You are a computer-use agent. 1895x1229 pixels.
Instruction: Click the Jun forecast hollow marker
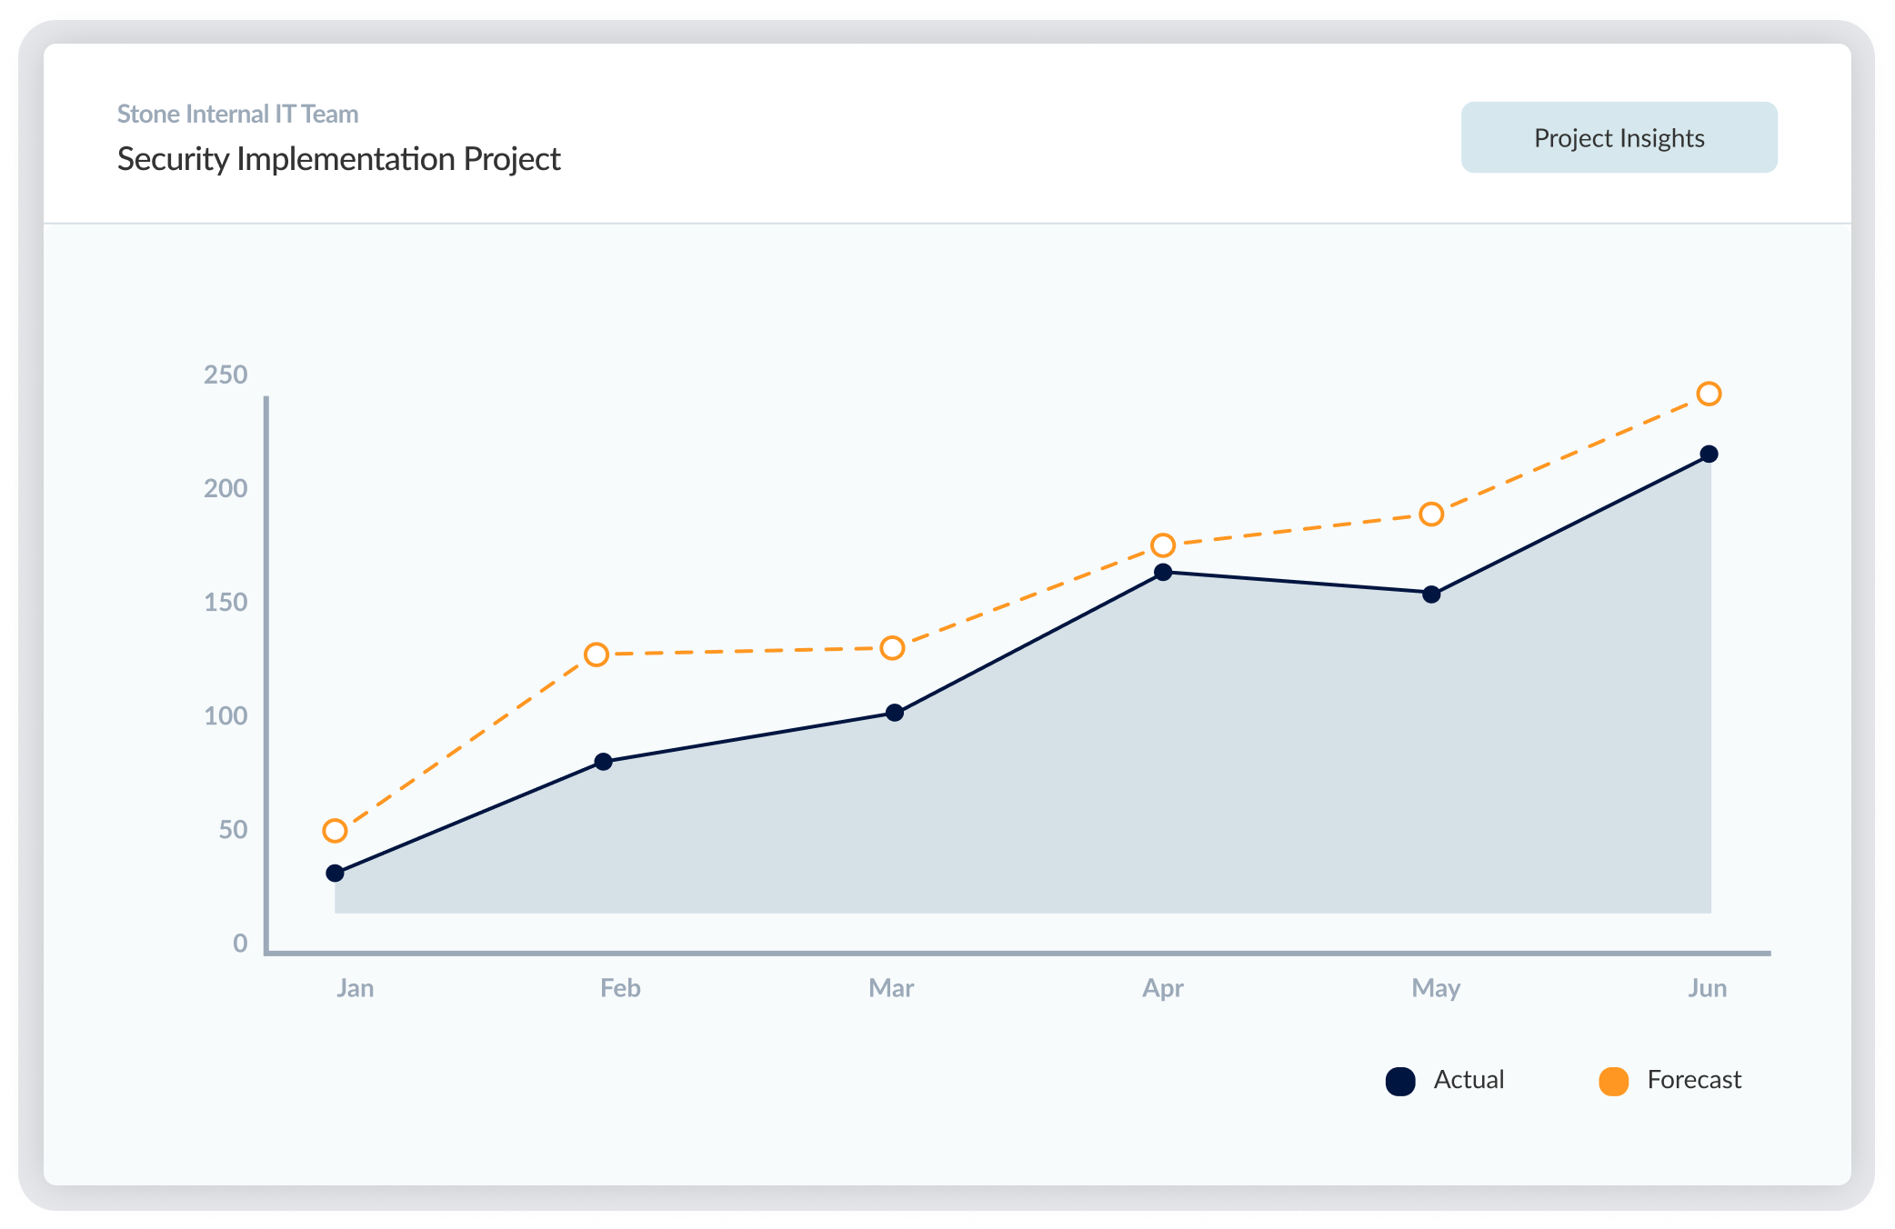(x=1709, y=394)
